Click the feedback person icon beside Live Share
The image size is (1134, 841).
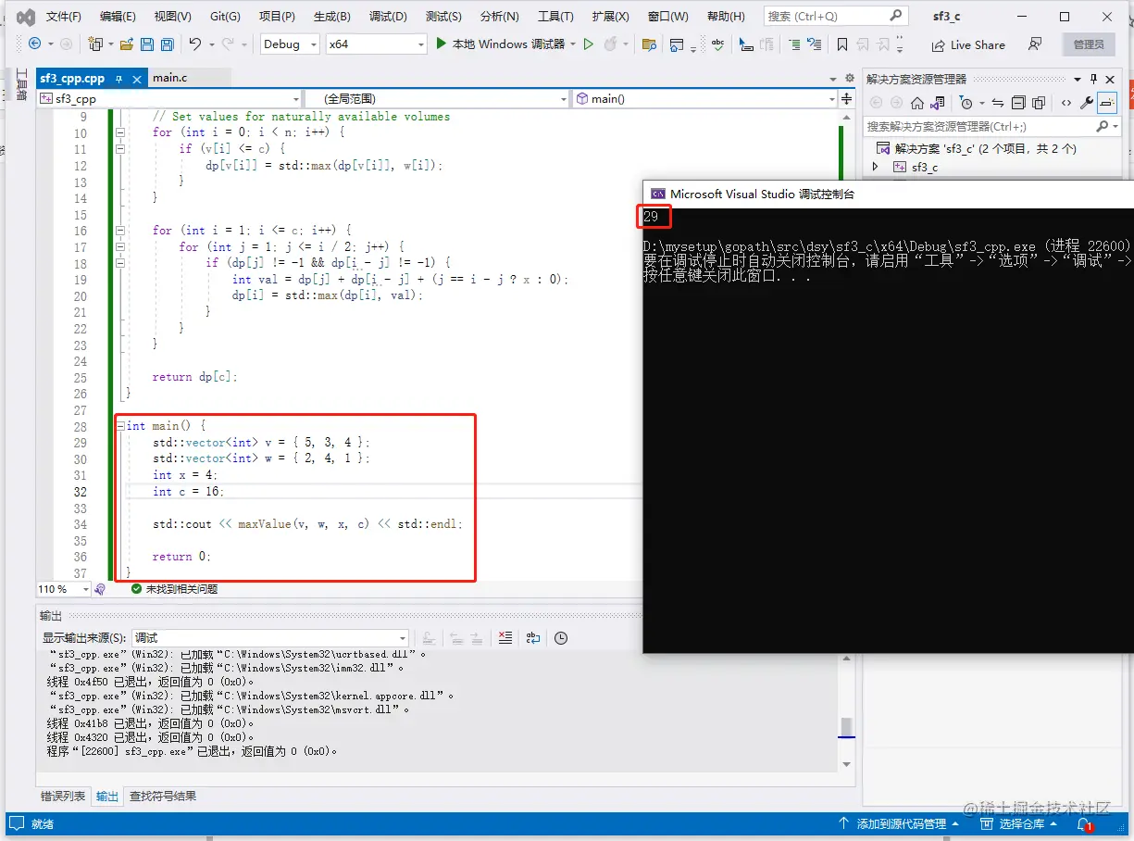coord(1035,44)
